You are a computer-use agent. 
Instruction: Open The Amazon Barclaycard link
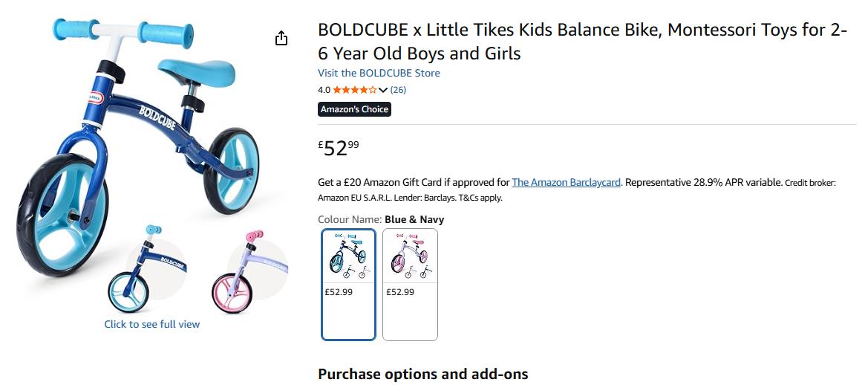566,182
